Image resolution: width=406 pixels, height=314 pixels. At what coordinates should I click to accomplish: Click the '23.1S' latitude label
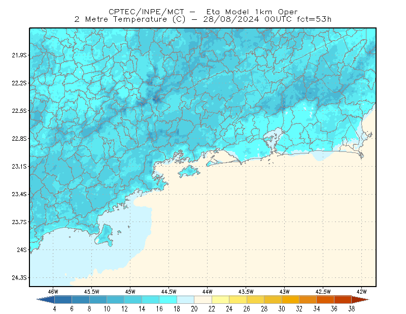point(19,166)
